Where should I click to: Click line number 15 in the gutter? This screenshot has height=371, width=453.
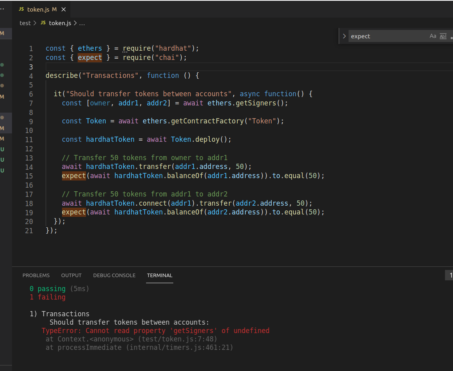click(29, 176)
